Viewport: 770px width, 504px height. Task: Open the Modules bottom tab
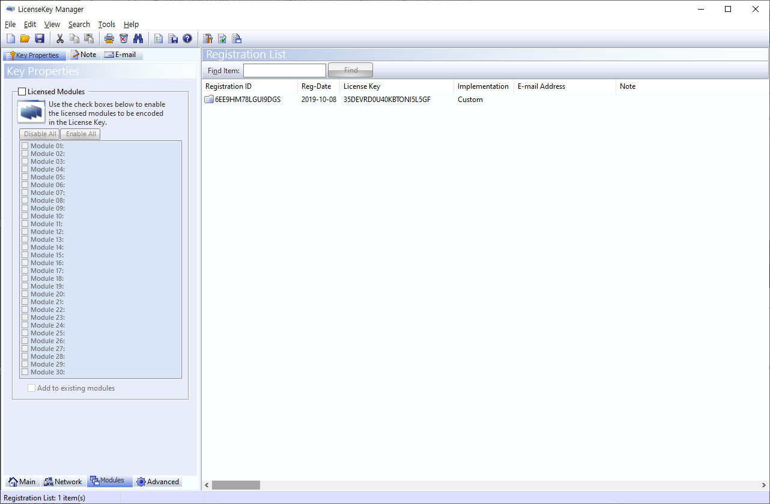[x=109, y=481]
